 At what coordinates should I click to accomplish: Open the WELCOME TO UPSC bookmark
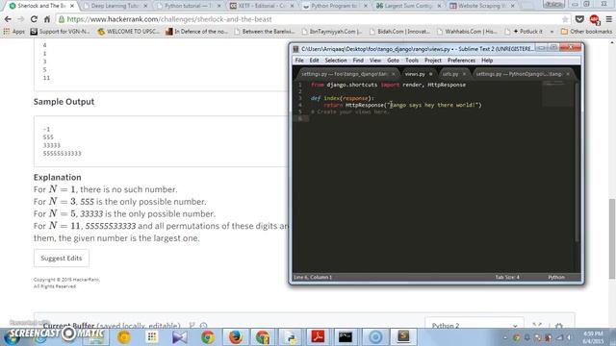[128, 32]
